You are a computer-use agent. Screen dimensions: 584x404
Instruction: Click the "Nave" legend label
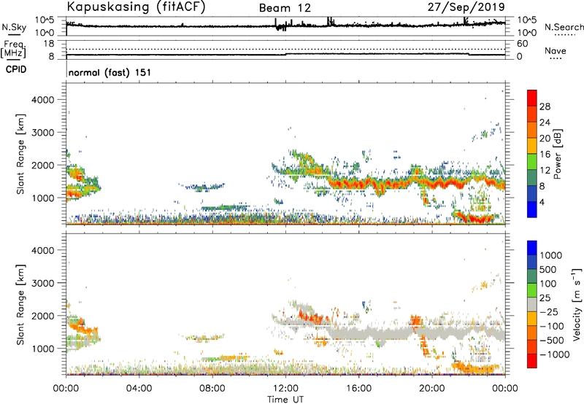[556, 50]
